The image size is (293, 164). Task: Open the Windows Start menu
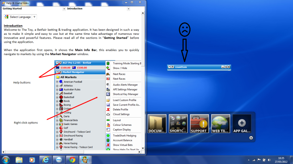click(x=6, y=160)
